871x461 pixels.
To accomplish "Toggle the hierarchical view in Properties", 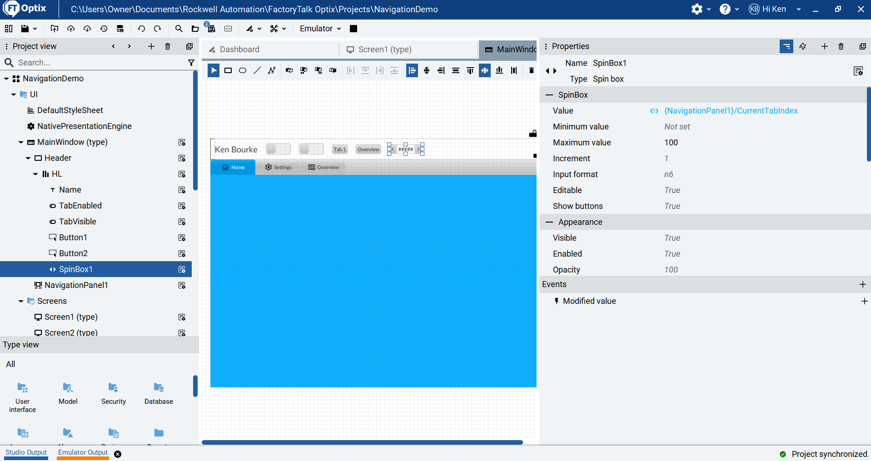I will pyautogui.click(x=786, y=46).
